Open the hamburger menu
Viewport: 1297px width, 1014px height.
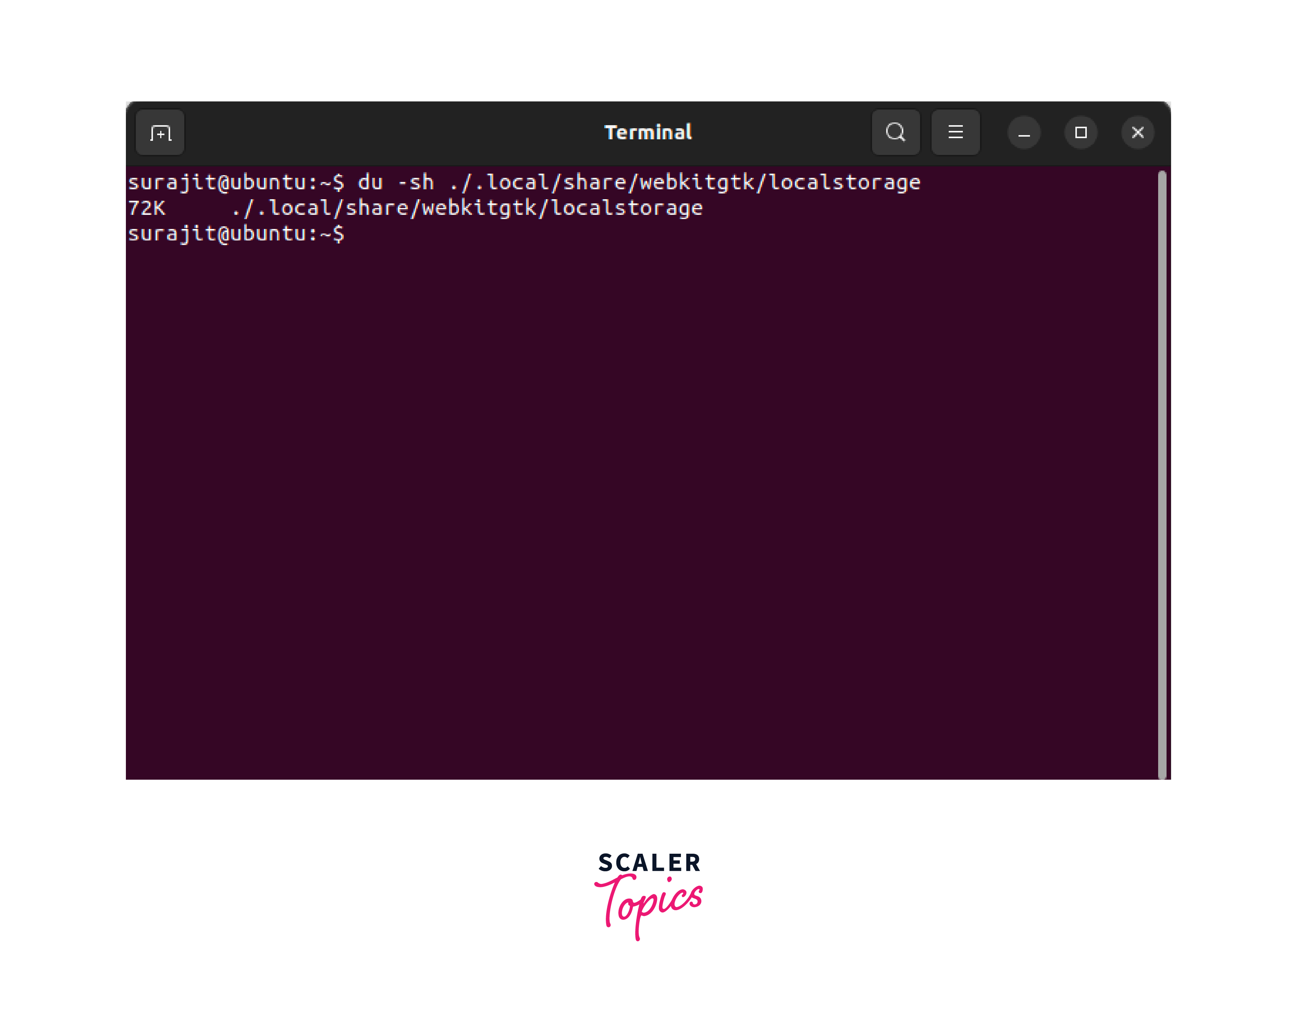pos(955,132)
